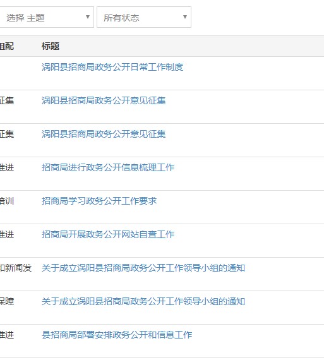
Task: Click the 标题 column header
Action: point(51,46)
